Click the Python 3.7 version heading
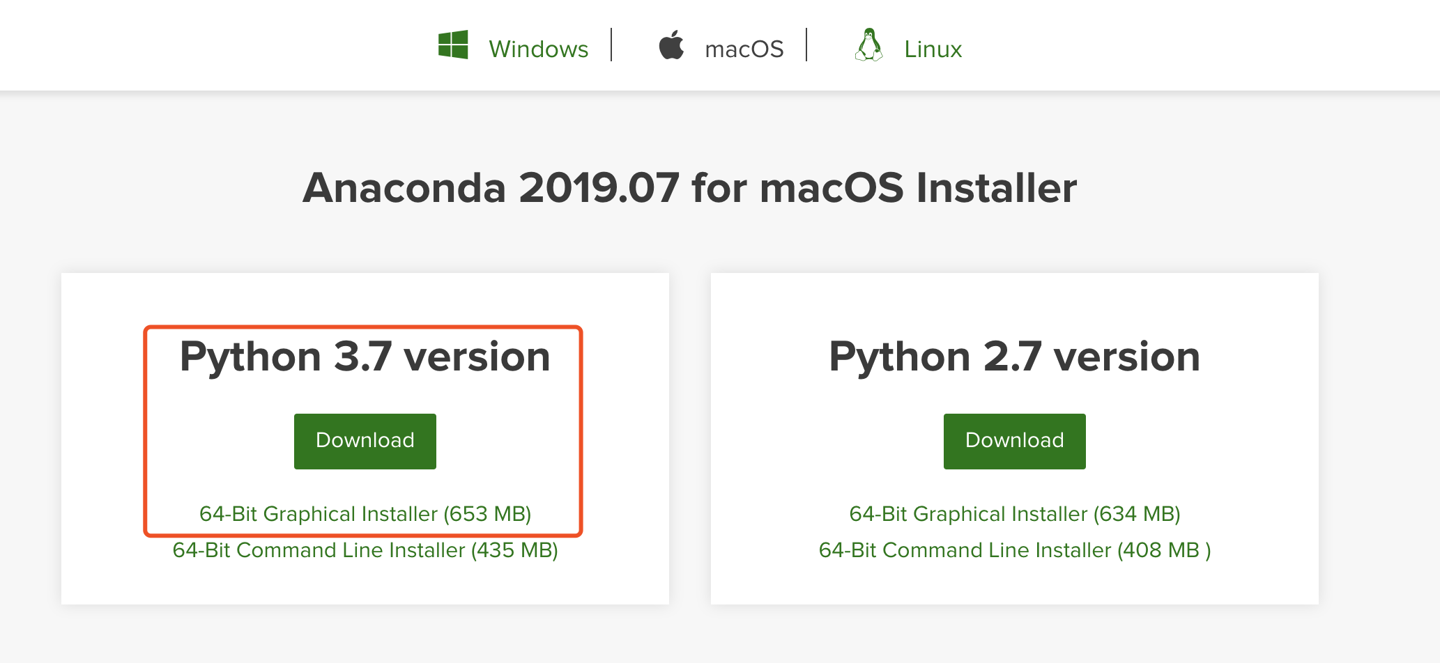 365,357
